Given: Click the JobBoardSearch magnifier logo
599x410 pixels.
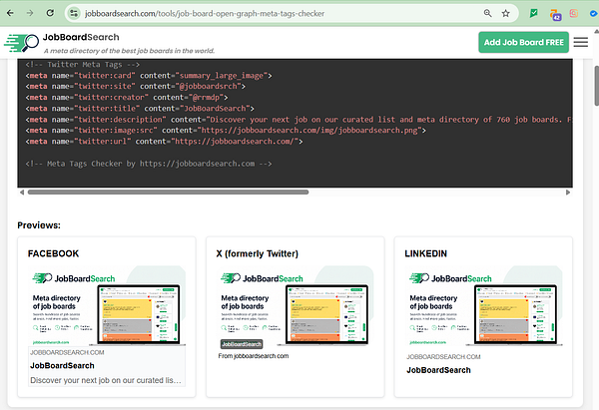Looking at the screenshot, I should coord(21,43).
